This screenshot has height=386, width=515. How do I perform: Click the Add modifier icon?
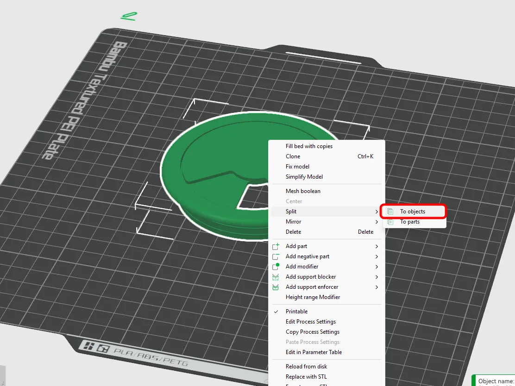click(276, 267)
